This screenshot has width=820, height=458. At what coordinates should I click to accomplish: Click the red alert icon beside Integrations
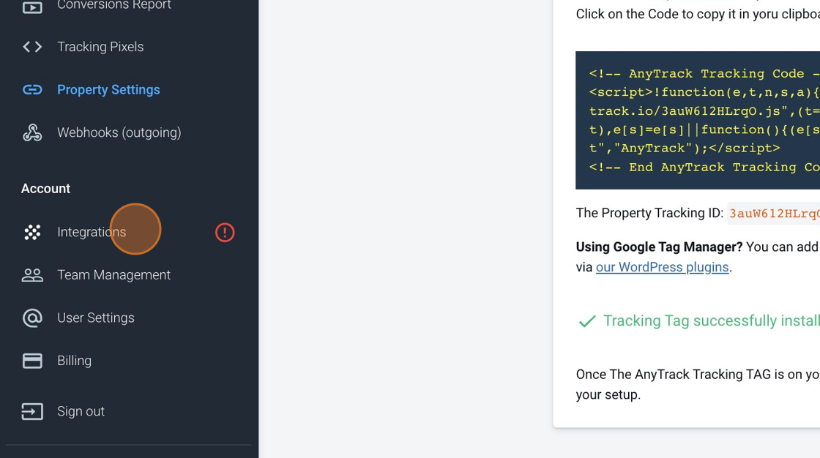[x=225, y=232]
